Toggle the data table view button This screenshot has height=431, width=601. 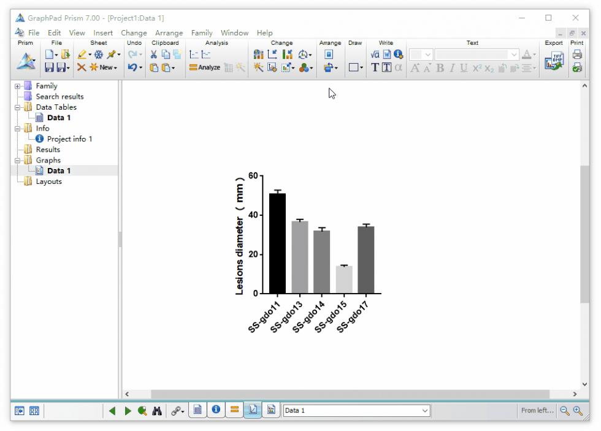pyautogui.click(x=197, y=410)
